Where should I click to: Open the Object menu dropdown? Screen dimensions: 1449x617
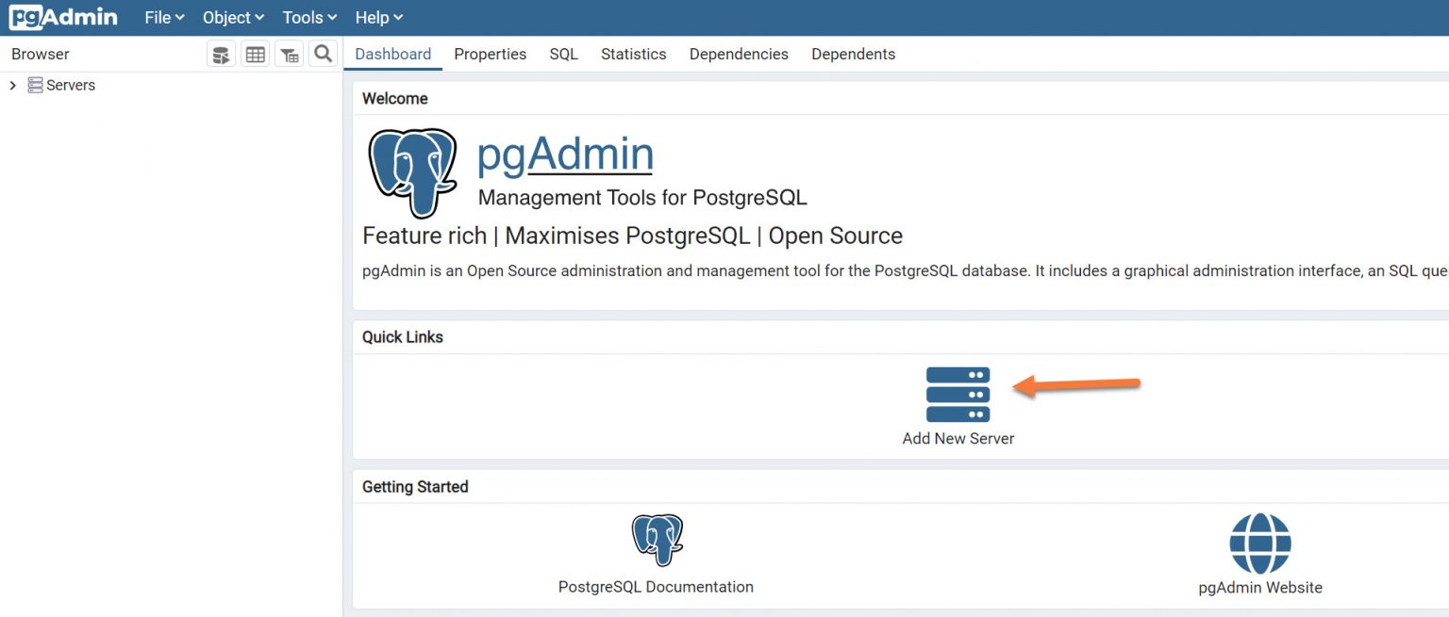coord(231,16)
